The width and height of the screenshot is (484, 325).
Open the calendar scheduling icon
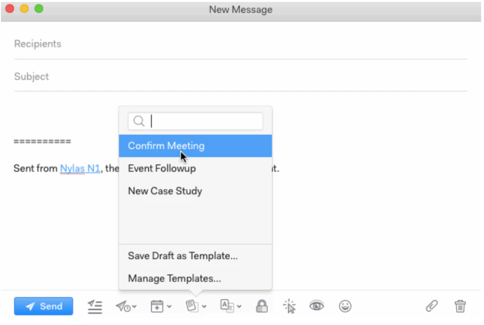[157, 306]
